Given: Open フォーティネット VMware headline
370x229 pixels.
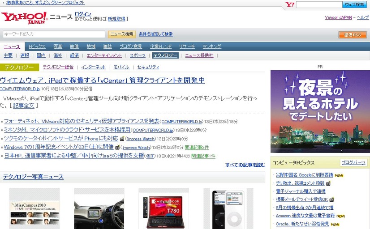Looking at the screenshot, I should (82, 121).
